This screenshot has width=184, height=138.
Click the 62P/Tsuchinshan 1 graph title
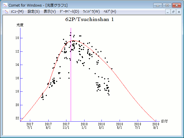point(91,20)
